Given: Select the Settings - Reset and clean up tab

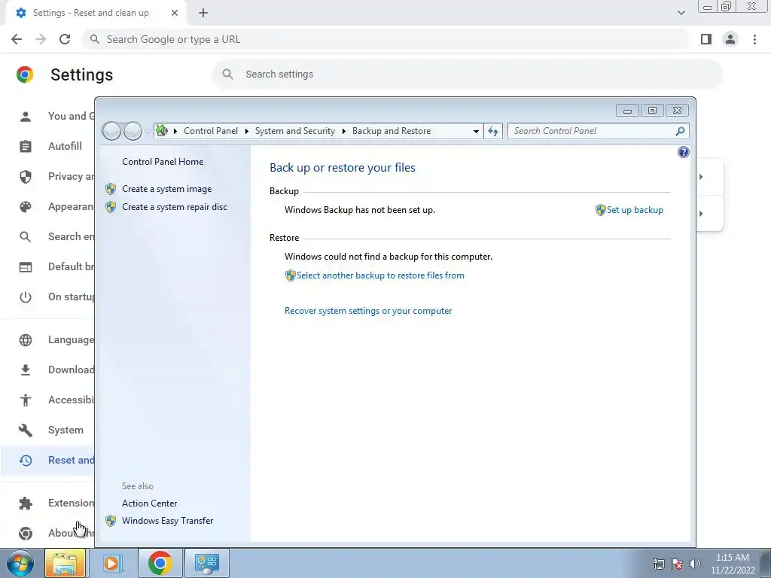Looking at the screenshot, I should (x=96, y=13).
